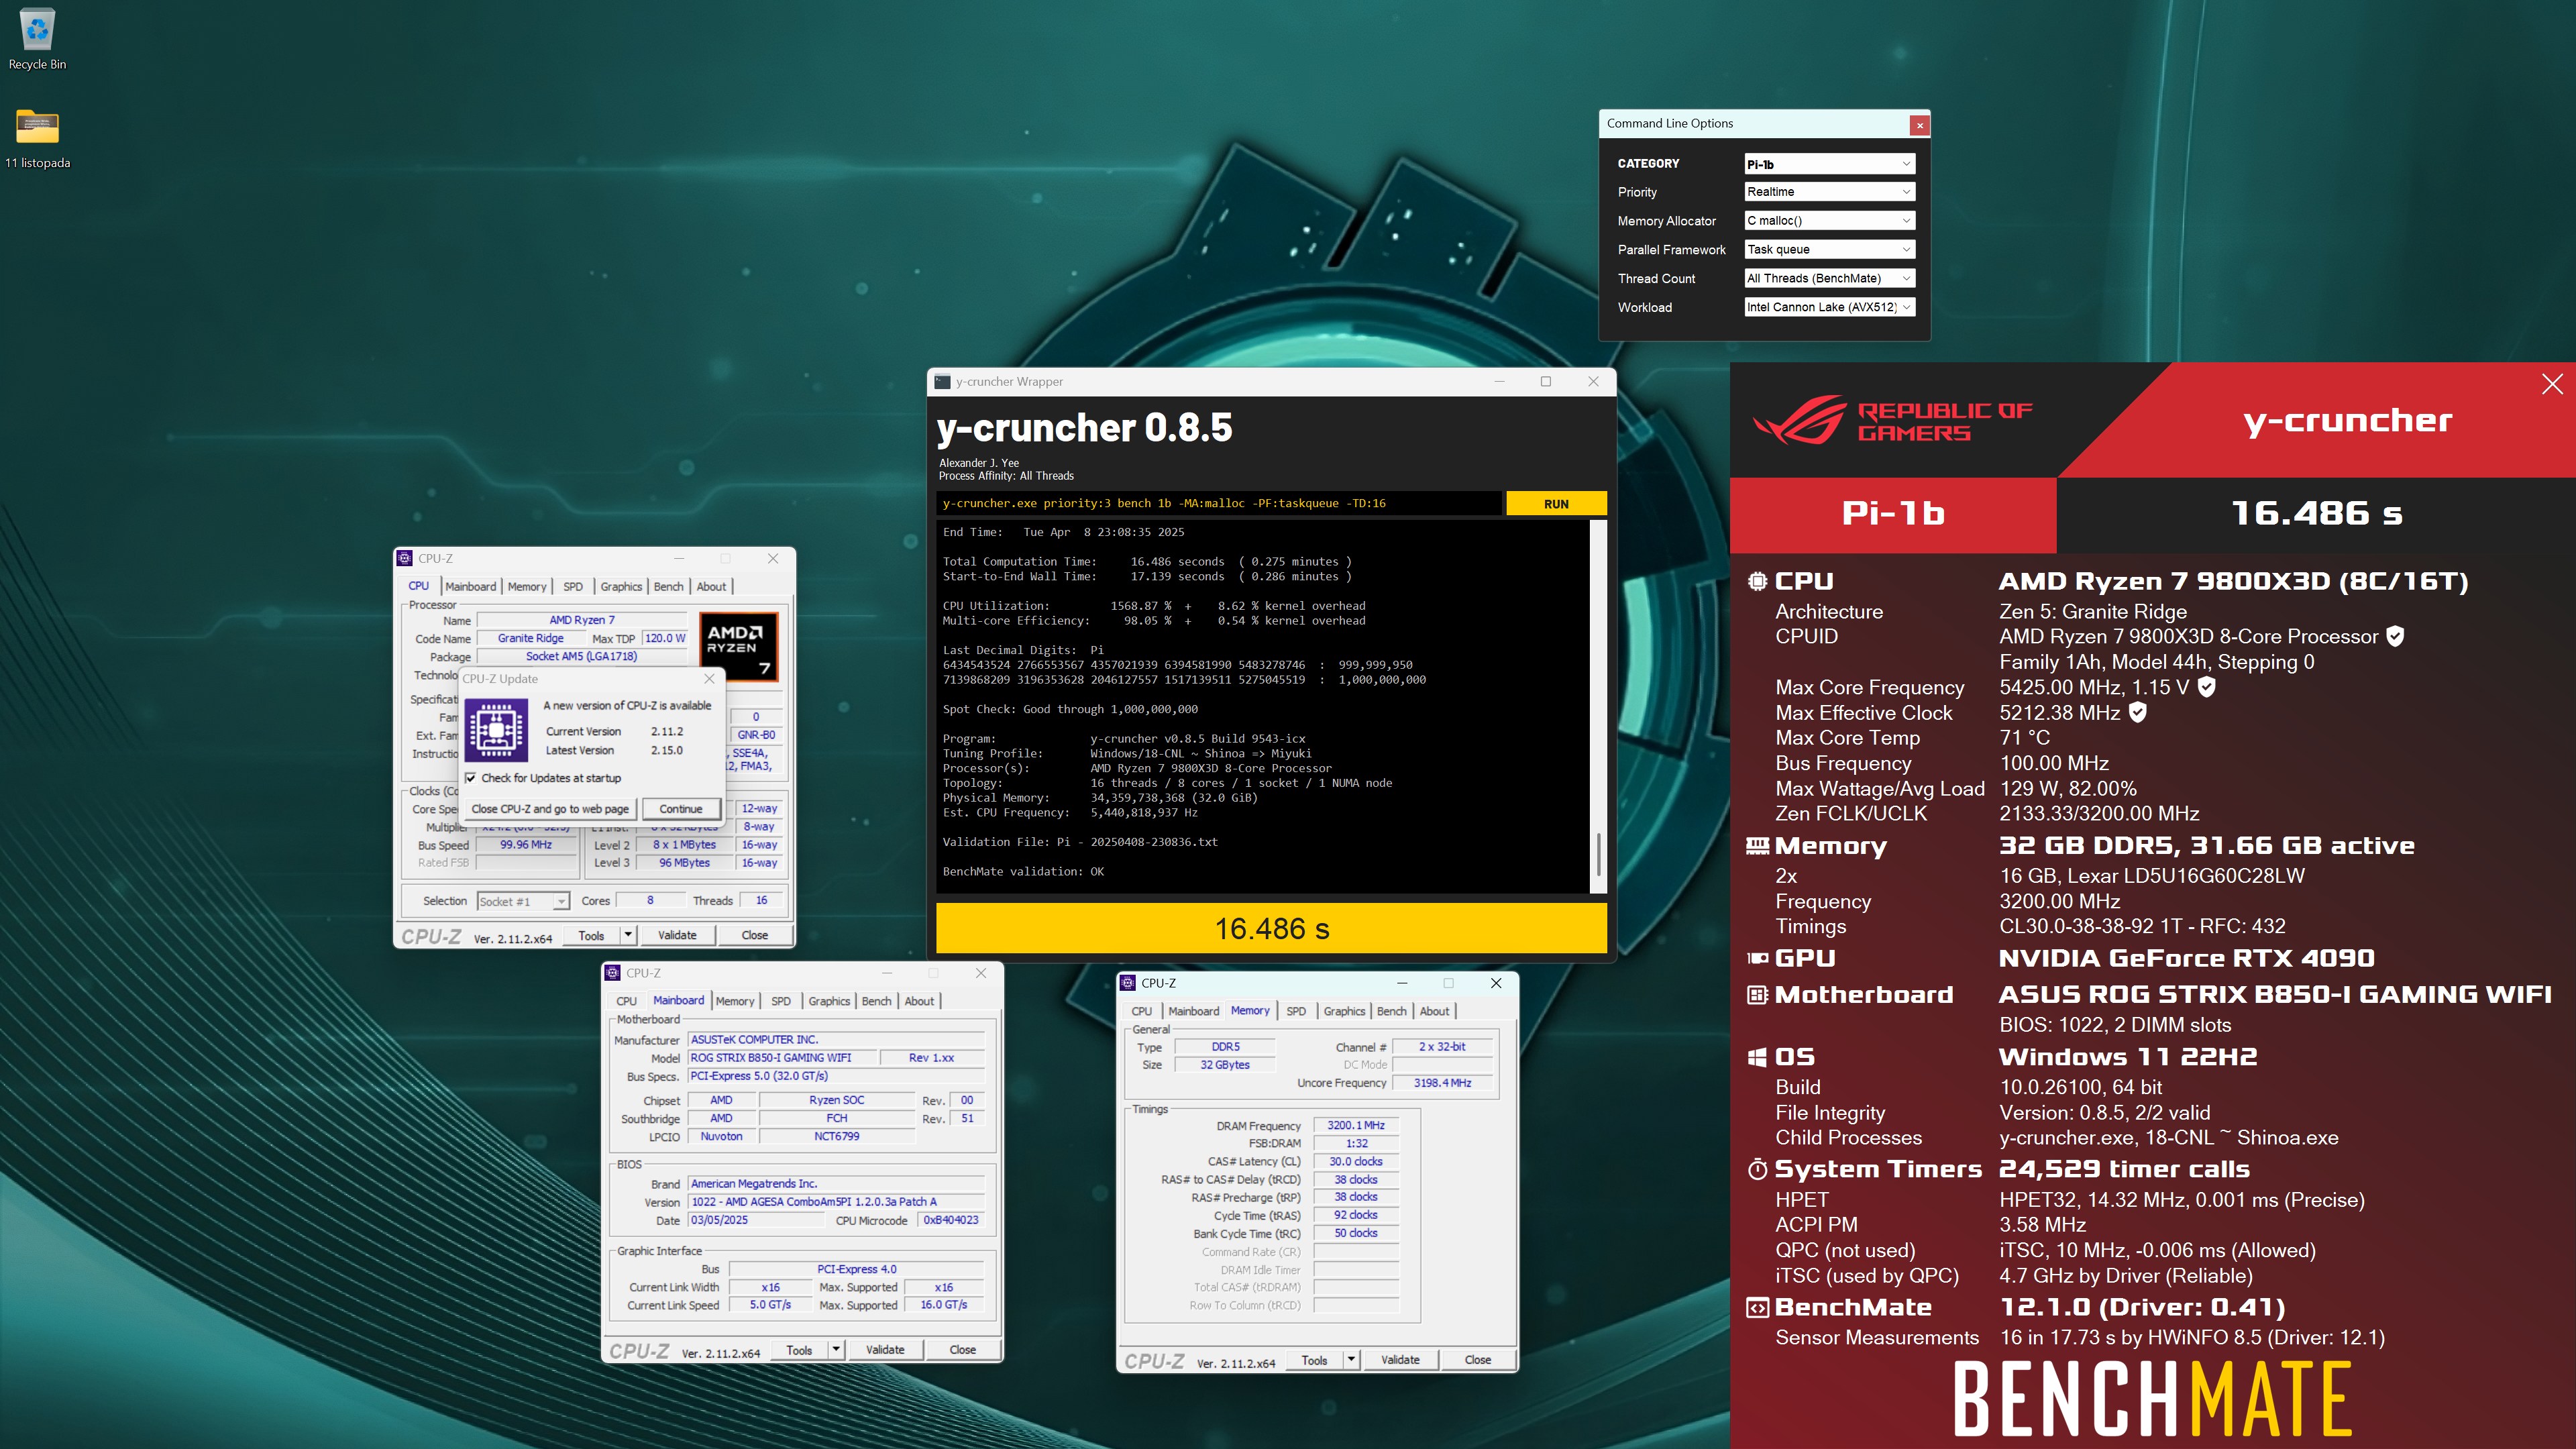The width and height of the screenshot is (2576, 1449).
Task: Click the y-cruncher command line input field
Action: tap(1219, 504)
